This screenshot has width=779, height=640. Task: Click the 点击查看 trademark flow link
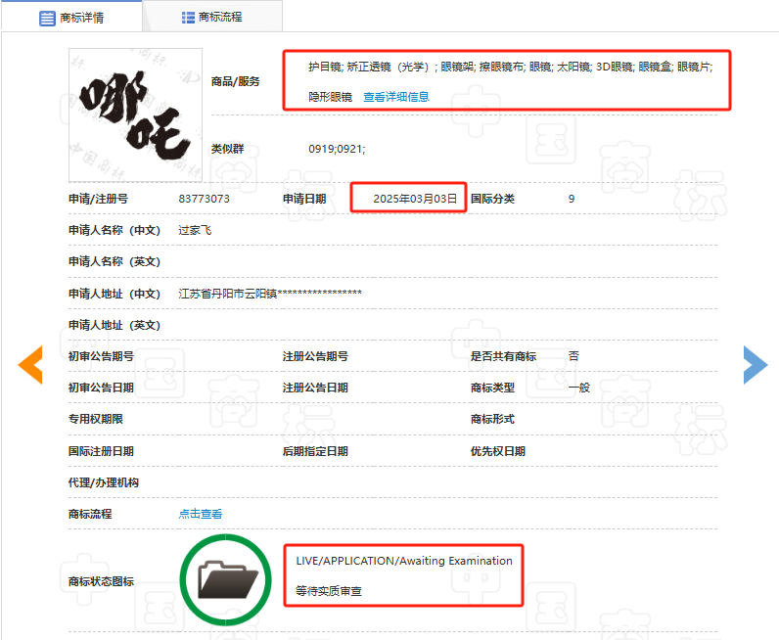(x=200, y=514)
